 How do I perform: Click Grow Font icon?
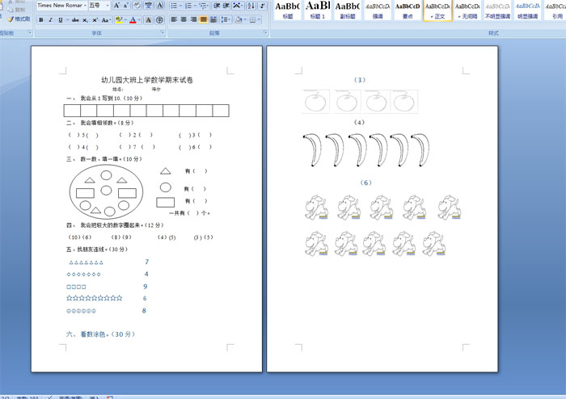click(116, 6)
